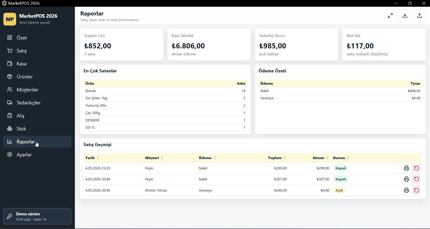Go to the Alış section
This screenshot has height=229, width=430.
(37, 116)
